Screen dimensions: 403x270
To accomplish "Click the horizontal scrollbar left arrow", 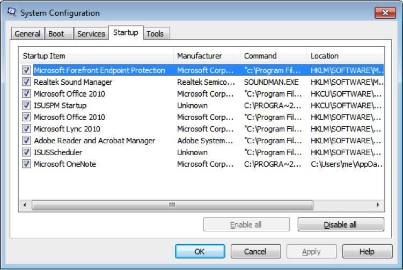I will [25, 205].
